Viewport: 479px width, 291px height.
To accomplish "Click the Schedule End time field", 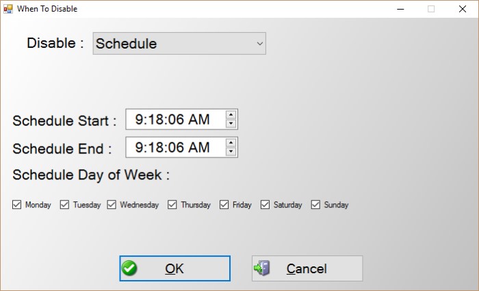I will pyautogui.click(x=174, y=147).
